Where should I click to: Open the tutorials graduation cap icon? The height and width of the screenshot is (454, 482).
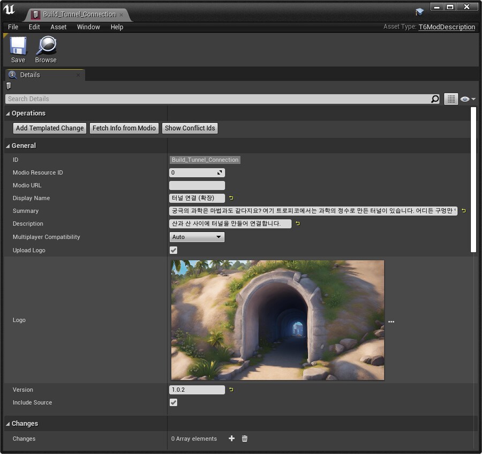[419, 12]
